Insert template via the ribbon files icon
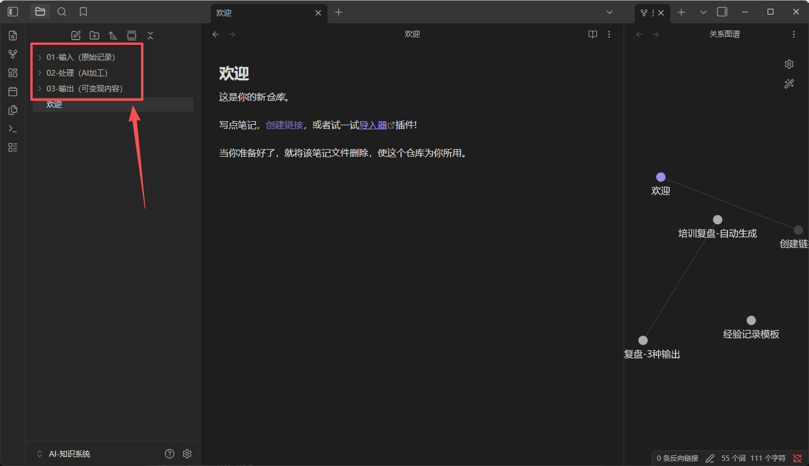The height and width of the screenshot is (466, 809). (x=13, y=110)
